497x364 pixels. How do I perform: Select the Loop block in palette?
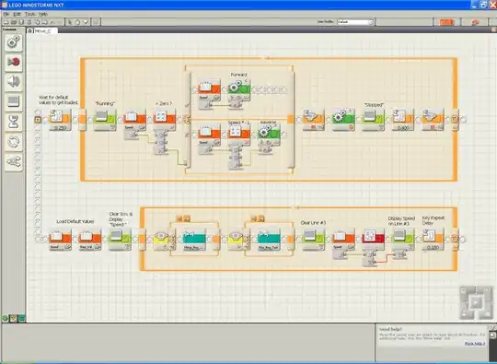[x=14, y=142]
